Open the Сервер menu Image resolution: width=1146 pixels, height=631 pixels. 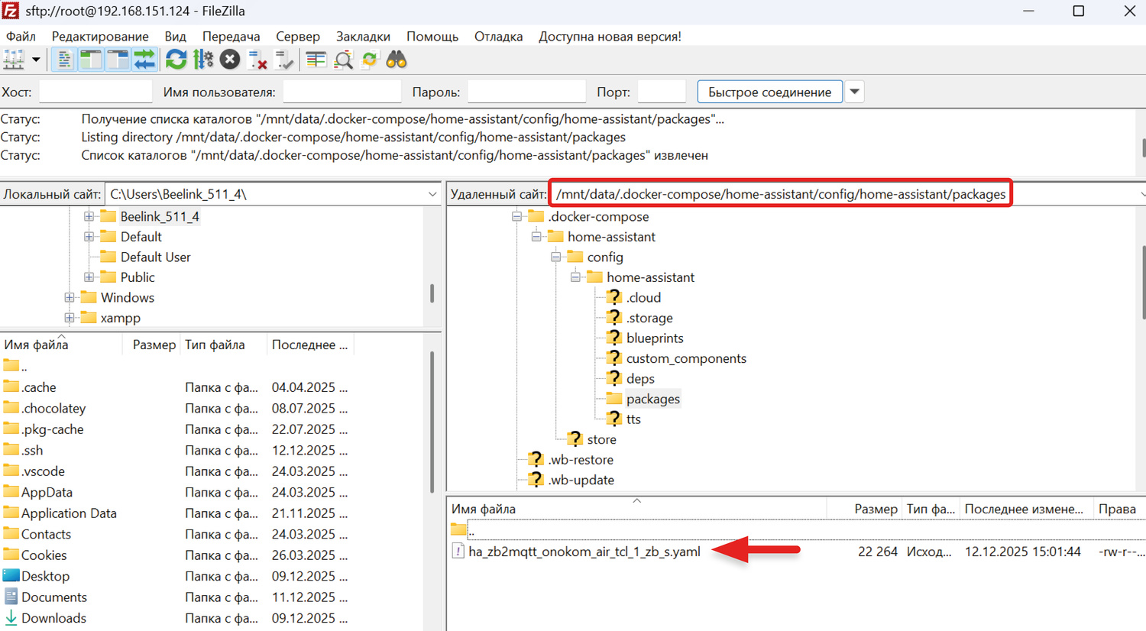coord(298,36)
